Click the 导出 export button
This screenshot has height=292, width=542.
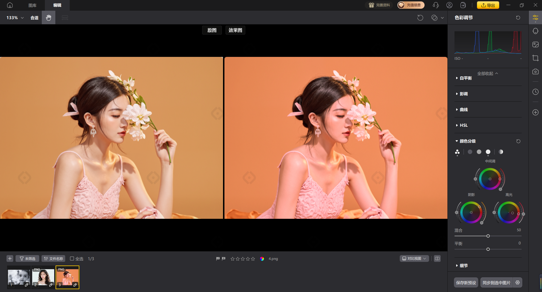488,5
